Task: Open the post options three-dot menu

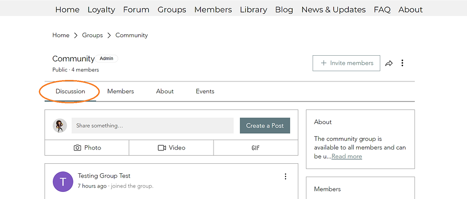Action: (285, 177)
